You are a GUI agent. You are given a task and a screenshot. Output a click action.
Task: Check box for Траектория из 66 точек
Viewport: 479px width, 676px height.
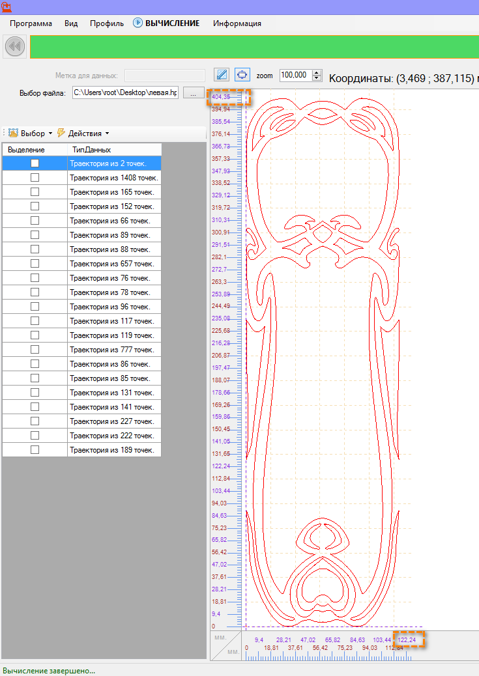click(35, 220)
